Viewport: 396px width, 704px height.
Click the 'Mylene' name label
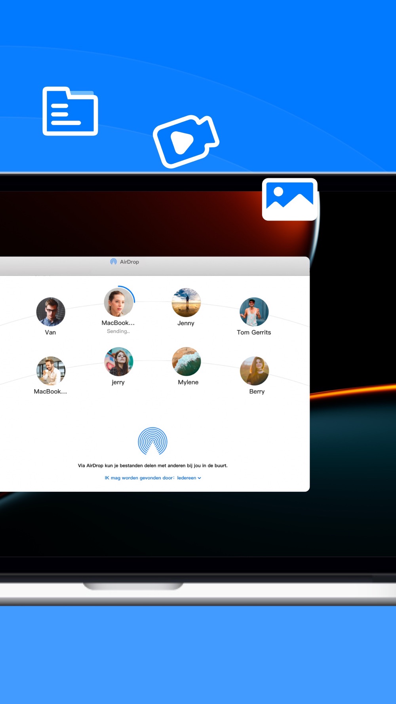coord(188,382)
